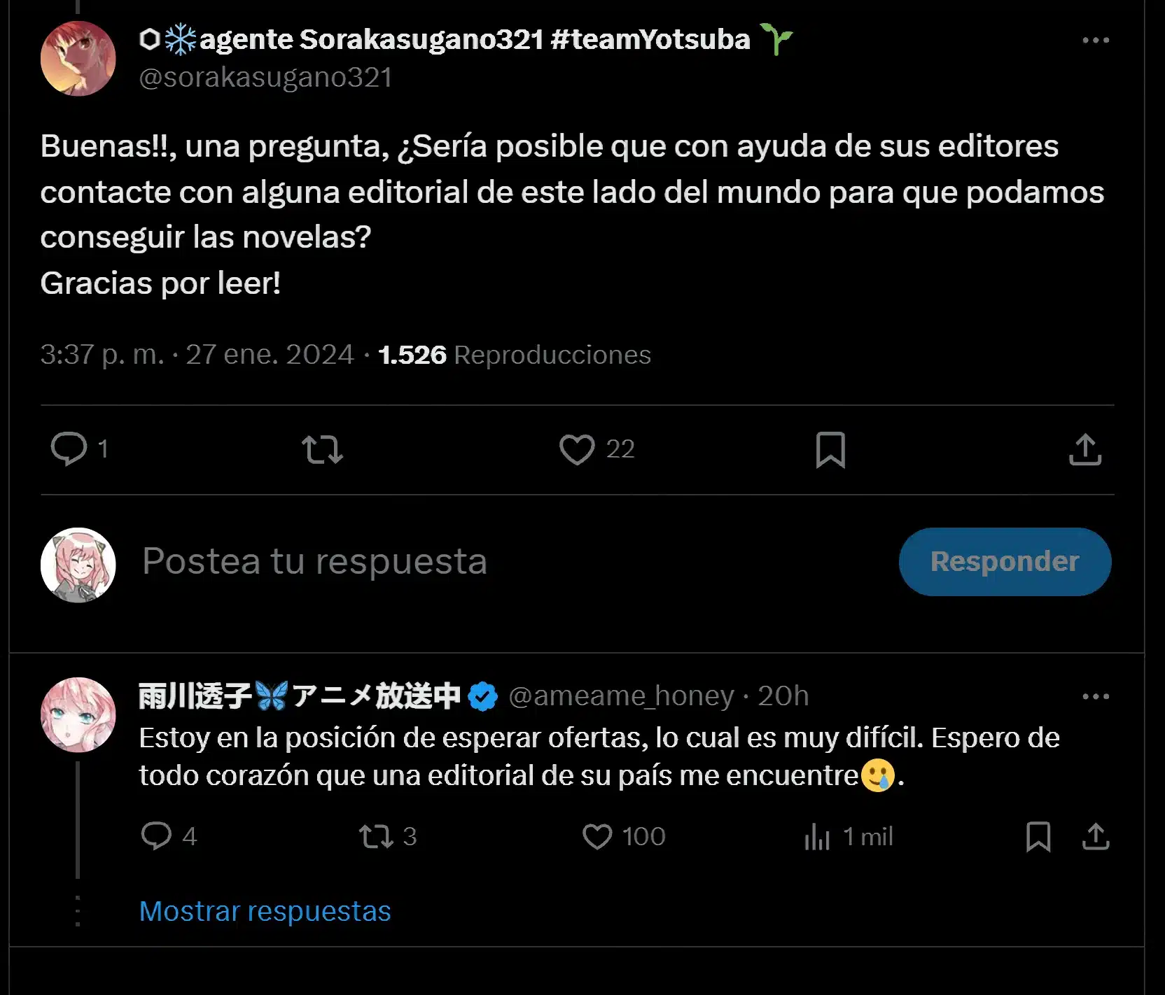Visit the @ameame_honey username link

click(620, 696)
